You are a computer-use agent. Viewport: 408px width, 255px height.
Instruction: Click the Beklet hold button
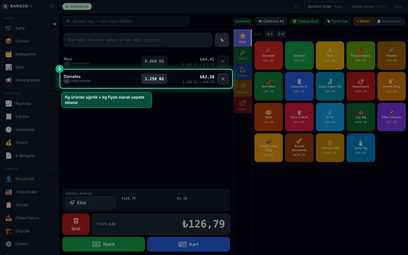pos(363,21)
